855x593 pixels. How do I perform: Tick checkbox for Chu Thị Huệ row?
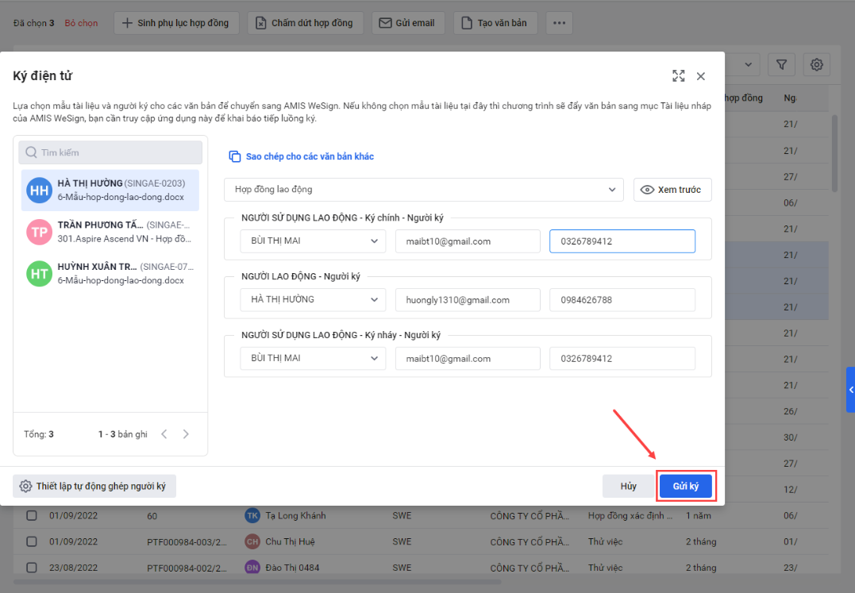click(32, 541)
